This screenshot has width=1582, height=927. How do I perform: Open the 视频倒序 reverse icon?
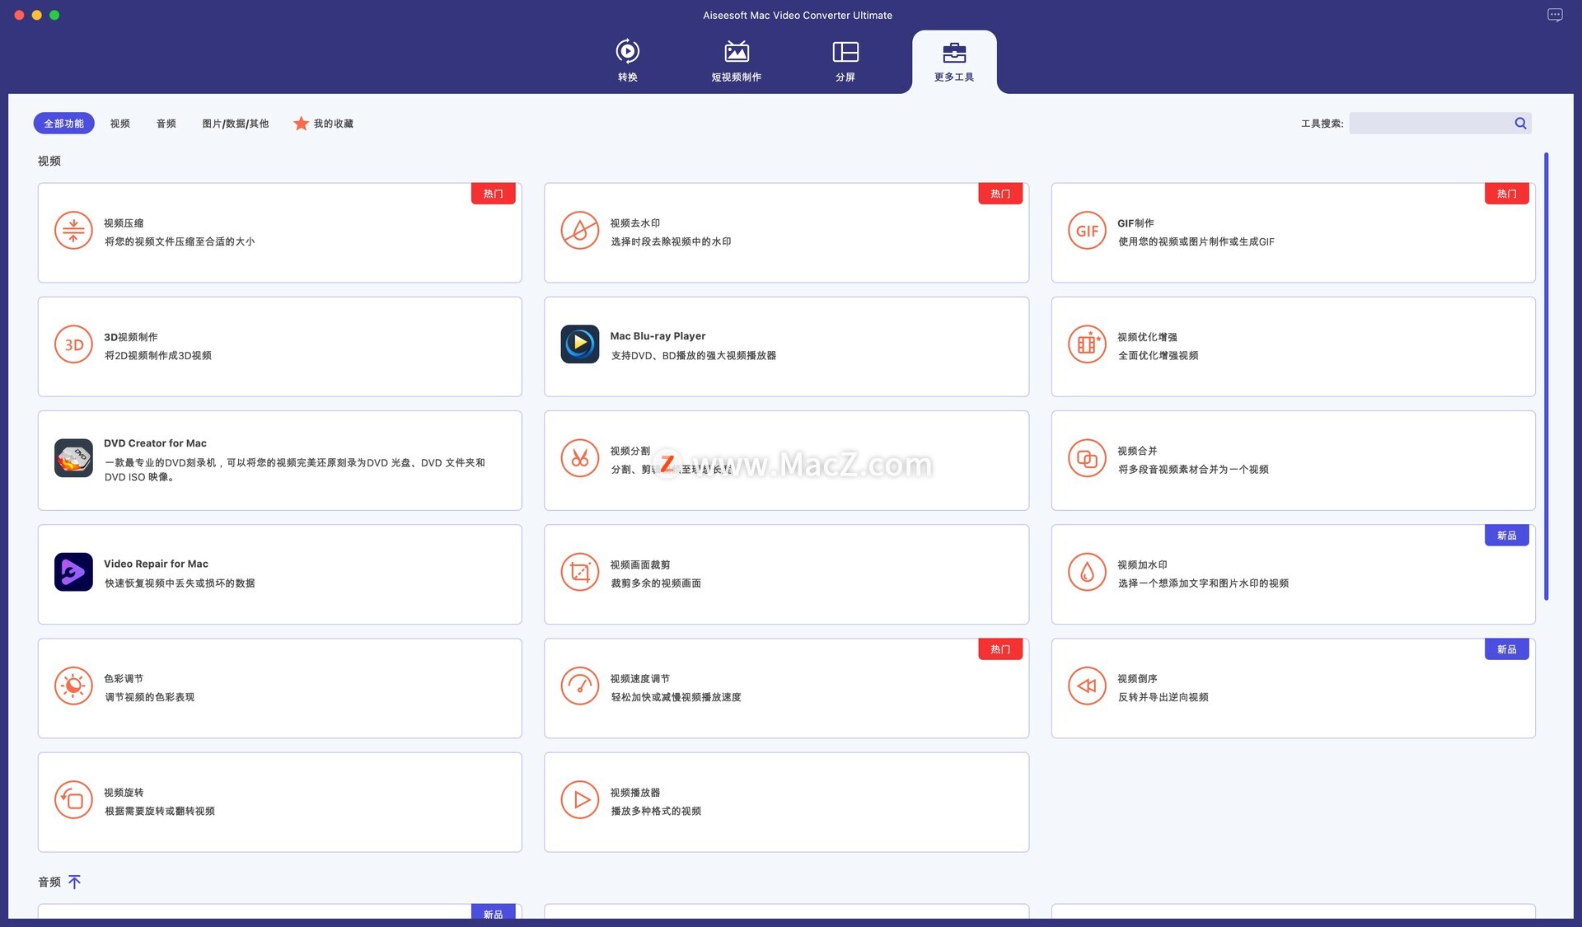click(x=1087, y=686)
